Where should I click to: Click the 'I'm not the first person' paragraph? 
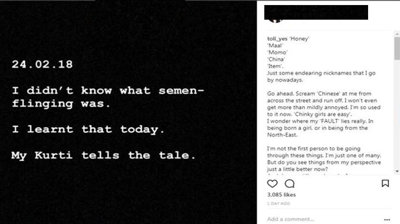324,158
